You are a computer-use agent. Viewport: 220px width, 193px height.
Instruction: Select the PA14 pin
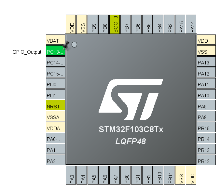(191, 24)
